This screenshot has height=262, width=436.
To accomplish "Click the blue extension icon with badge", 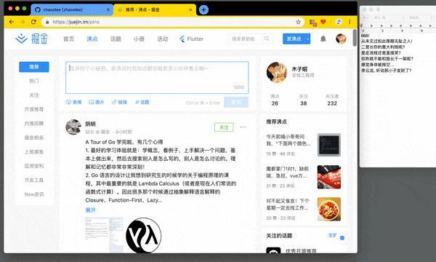I will (312, 23).
